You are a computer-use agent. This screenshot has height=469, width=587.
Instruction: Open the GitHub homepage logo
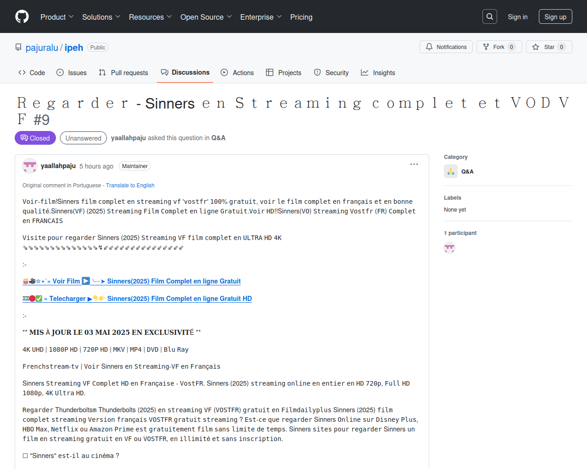tap(22, 16)
